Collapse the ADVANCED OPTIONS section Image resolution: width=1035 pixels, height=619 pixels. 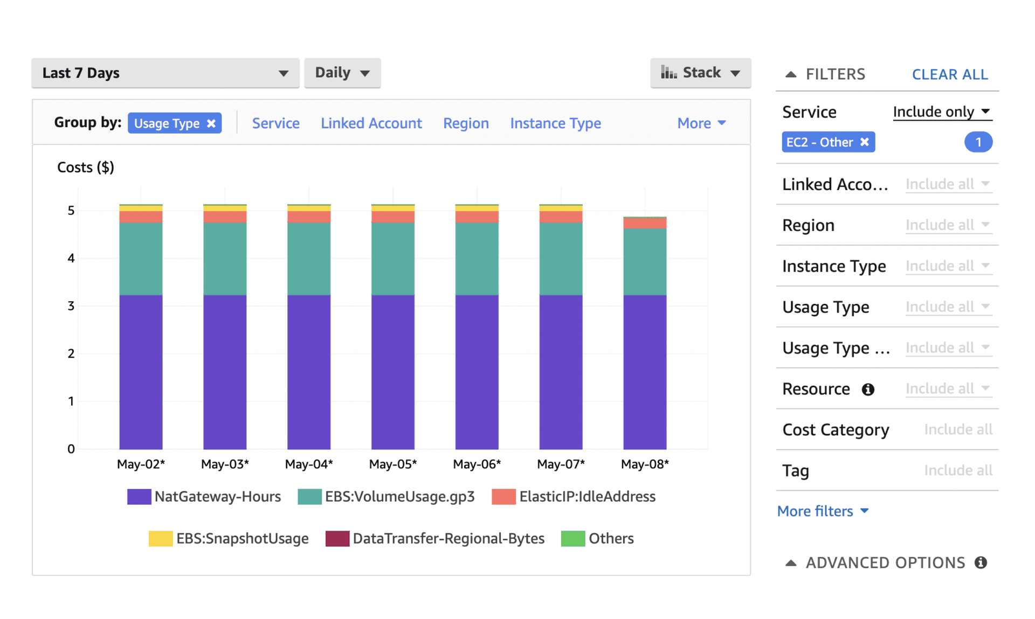tap(790, 562)
